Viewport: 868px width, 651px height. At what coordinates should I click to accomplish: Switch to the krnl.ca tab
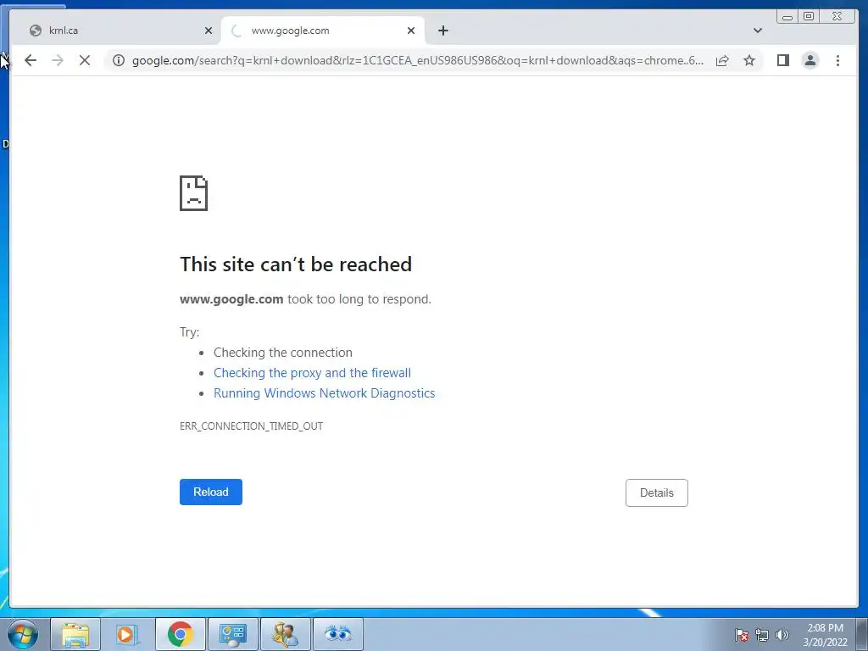point(115,31)
